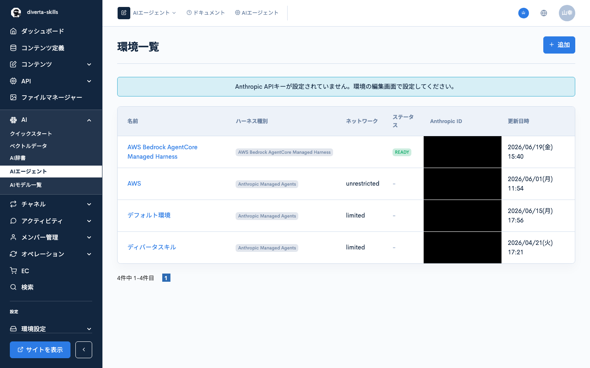This screenshot has width=590, height=368.
Task: Click limited value in デフォルト環境 row
Action: pos(355,215)
